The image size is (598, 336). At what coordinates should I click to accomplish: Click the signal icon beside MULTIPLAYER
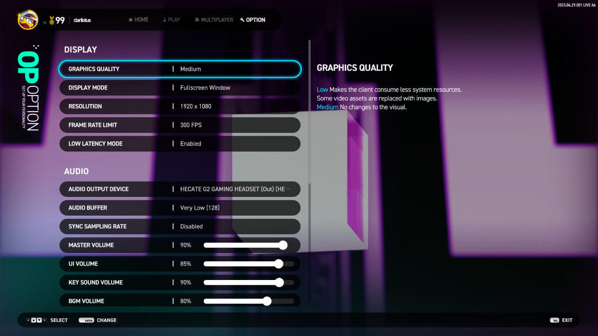click(197, 20)
